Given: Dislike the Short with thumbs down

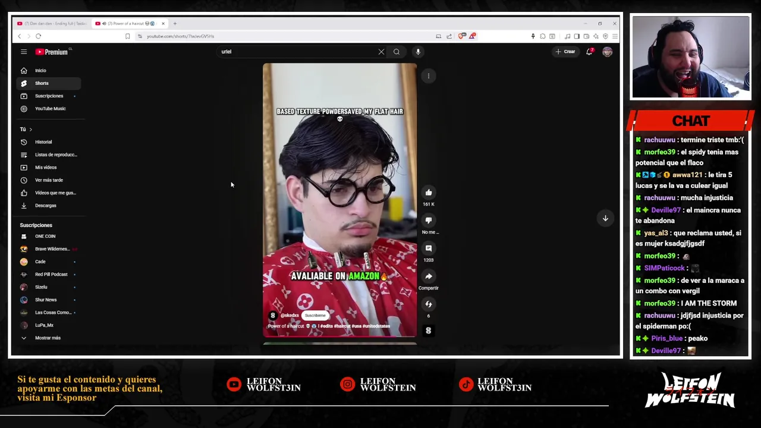Looking at the screenshot, I should 428,221.
